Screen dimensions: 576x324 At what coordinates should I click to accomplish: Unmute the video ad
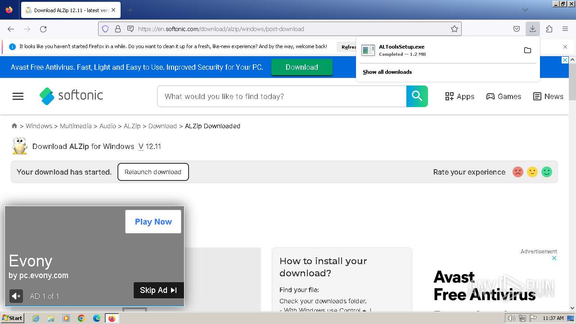pos(16,296)
